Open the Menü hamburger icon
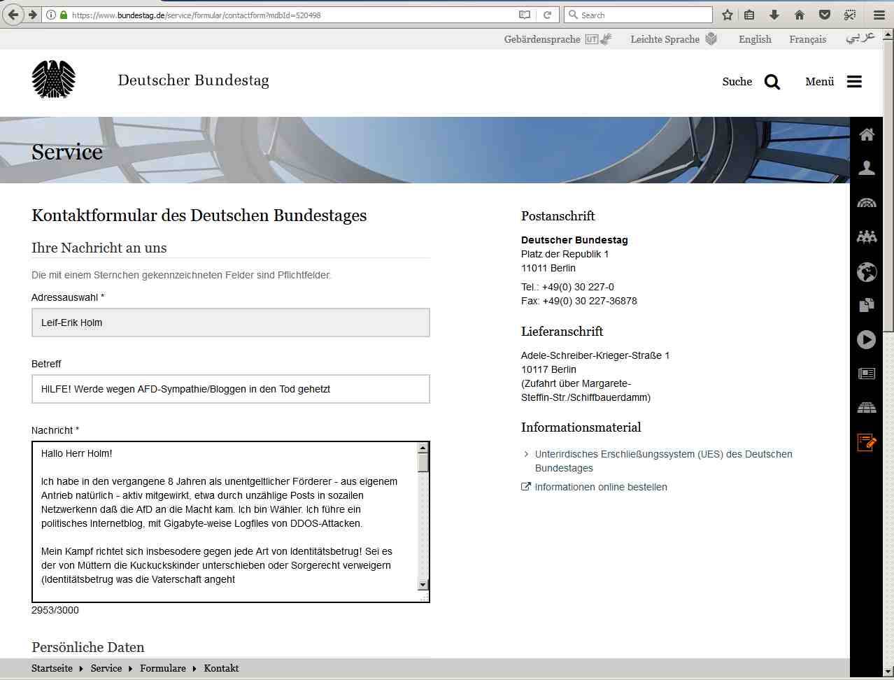Image resolution: width=894 pixels, height=680 pixels. coord(854,82)
